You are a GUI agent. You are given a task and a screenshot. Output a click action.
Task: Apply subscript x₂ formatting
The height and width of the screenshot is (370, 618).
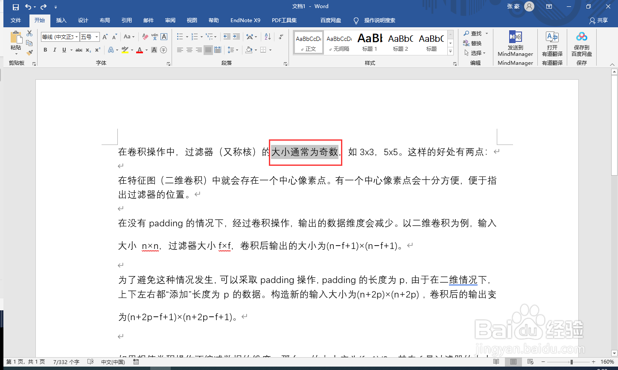pos(88,50)
